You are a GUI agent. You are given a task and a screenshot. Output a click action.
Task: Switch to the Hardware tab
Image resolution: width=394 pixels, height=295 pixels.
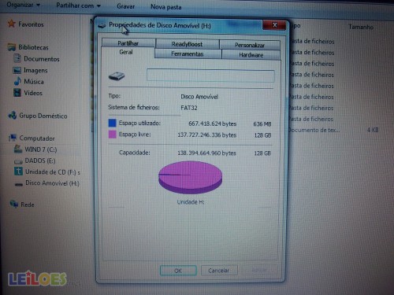[251, 55]
